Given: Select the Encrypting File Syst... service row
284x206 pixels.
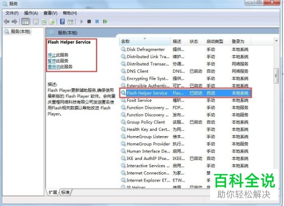Looking at the screenshot, I should 185,79.
